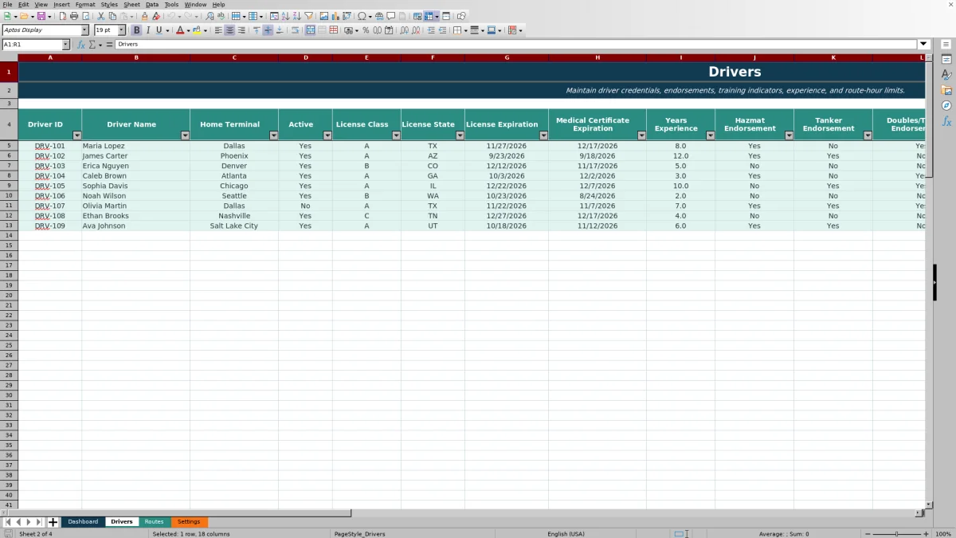Image resolution: width=956 pixels, height=538 pixels.
Task: Click the Wrap Text icon
Action: tap(296, 30)
